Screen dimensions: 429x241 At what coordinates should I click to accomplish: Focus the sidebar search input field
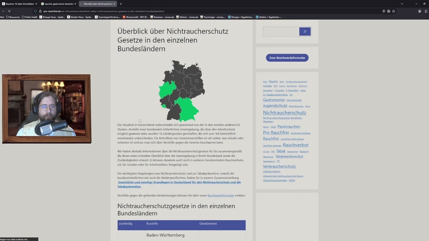tap(281, 31)
